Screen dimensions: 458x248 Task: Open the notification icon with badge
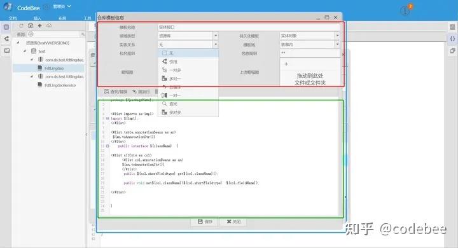(x=406, y=10)
